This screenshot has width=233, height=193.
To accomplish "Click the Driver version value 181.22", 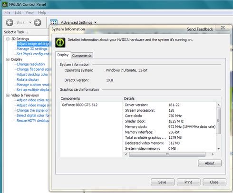I will [174, 105].
